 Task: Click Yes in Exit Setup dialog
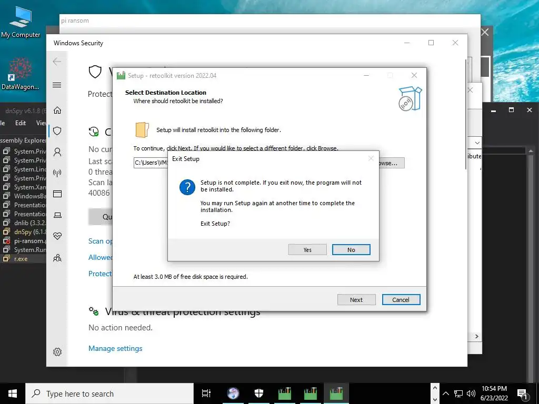pyautogui.click(x=307, y=250)
